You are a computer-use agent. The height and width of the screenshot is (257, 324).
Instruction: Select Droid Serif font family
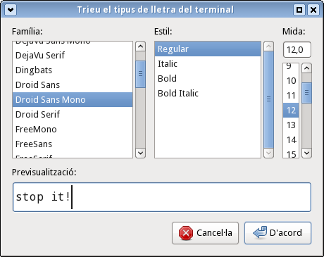point(73,115)
